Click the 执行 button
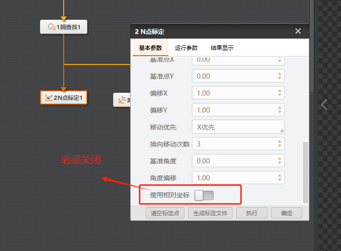The width and height of the screenshot is (341, 251). [251, 213]
